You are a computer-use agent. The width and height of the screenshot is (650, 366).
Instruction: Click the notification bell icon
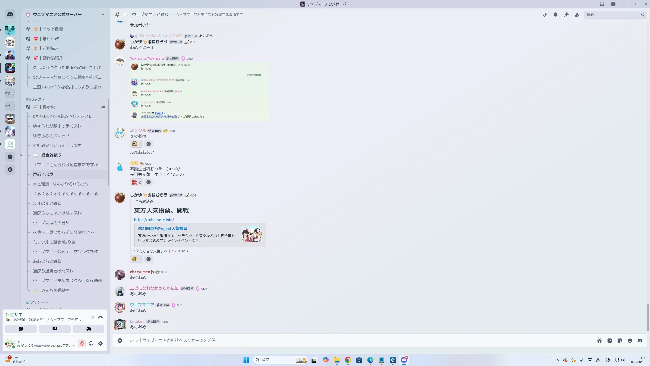click(x=556, y=15)
